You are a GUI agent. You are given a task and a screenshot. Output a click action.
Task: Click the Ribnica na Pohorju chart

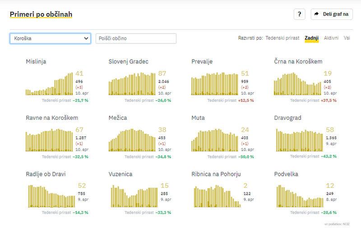pyautogui.click(x=215, y=196)
